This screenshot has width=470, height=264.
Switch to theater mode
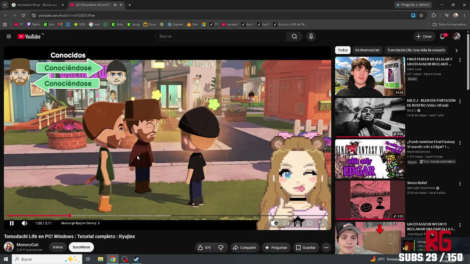tap(310, 223)
